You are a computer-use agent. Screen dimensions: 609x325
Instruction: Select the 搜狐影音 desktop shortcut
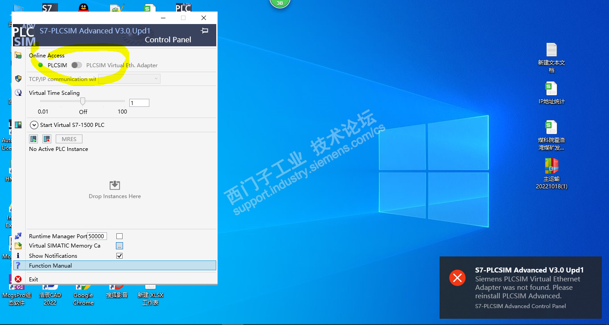[117, 292]
